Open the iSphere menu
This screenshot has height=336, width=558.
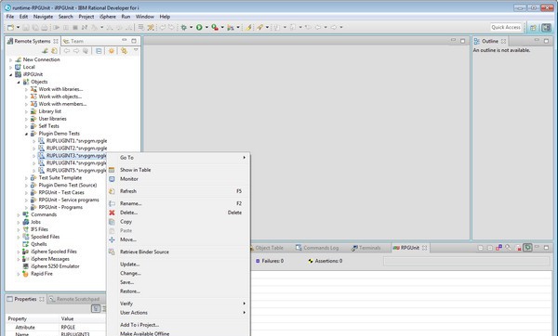click(108, 17)
